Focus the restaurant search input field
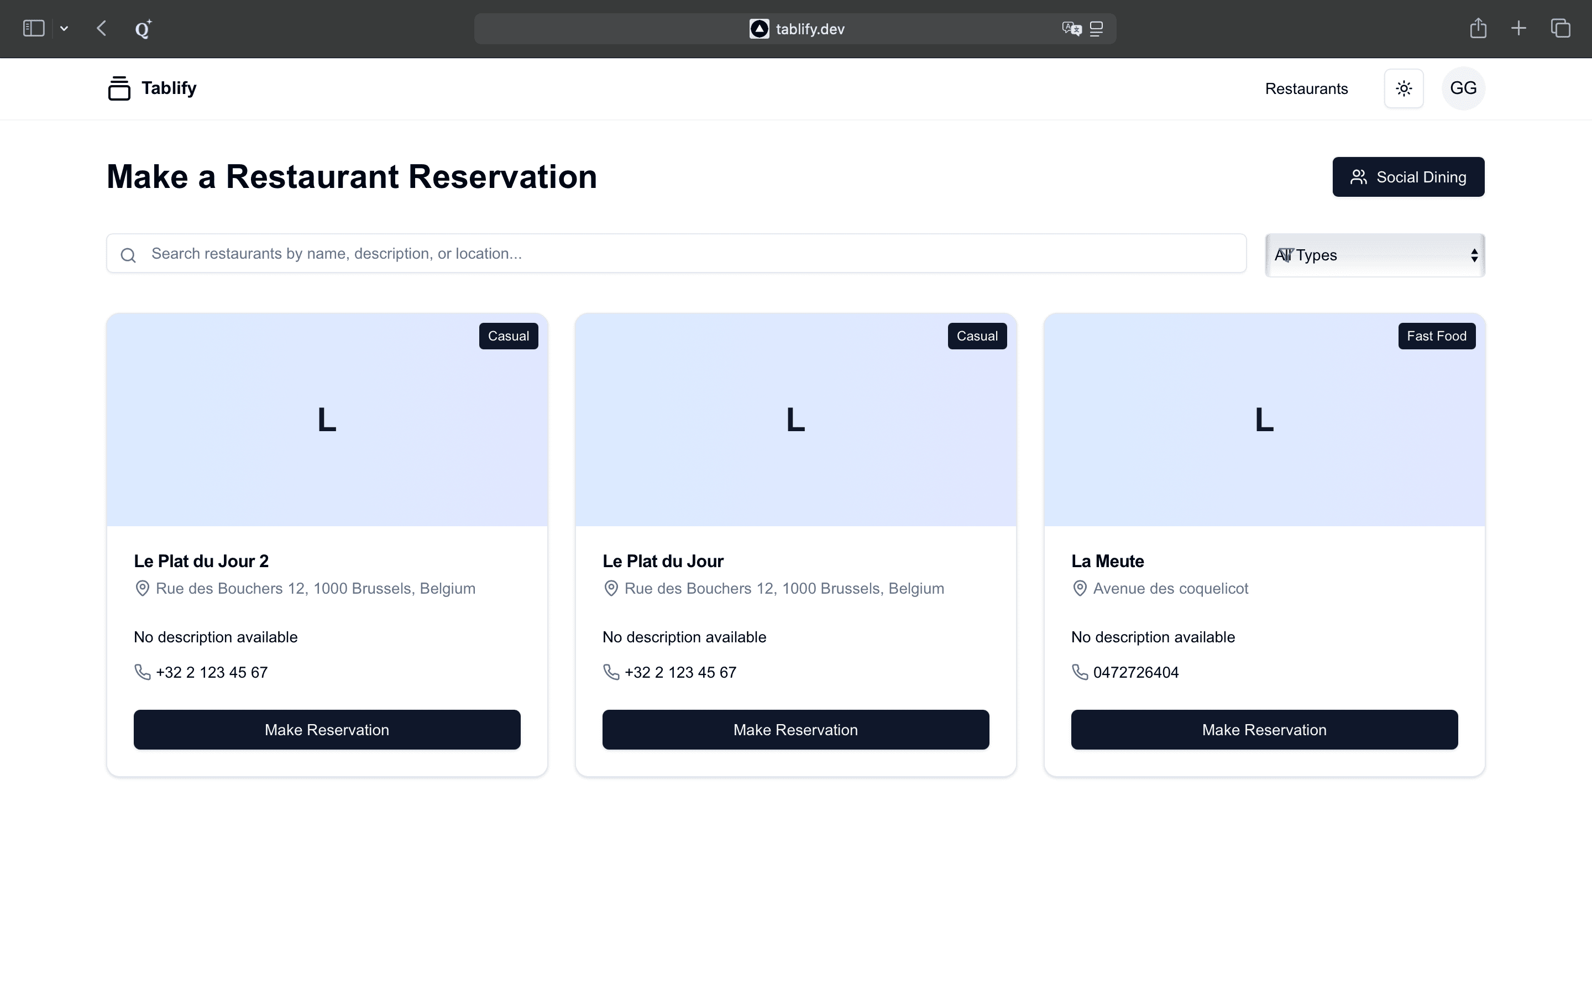 click(x=676, y=253)
